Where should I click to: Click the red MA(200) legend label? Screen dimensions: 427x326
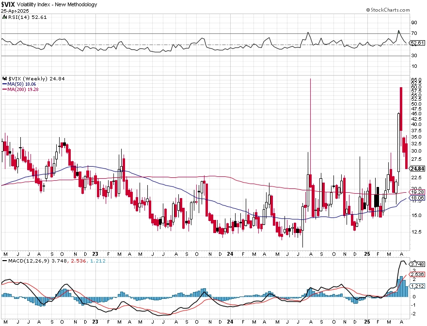point(23,89)
